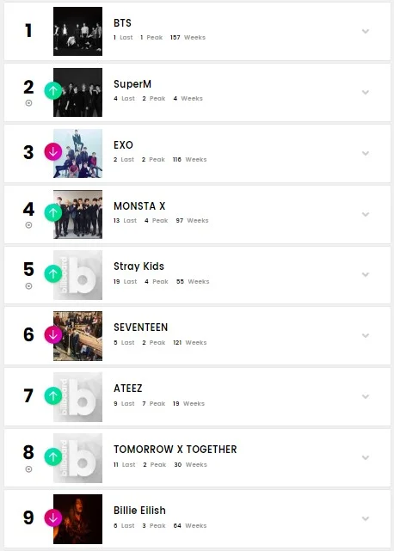Click the green up arrow beside ATEEZ
Screen dimensions: 394x551
point(53,395)
